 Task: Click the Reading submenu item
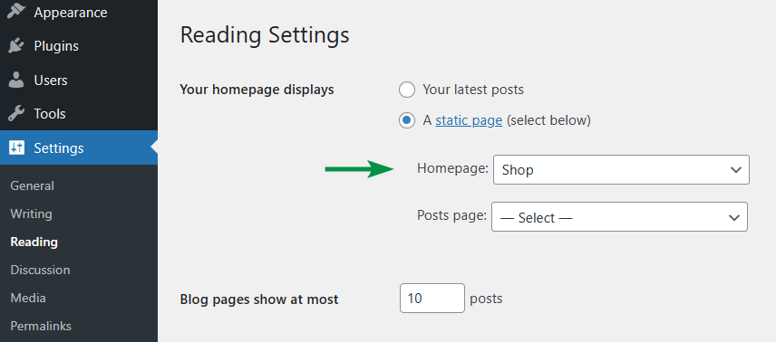[x=34, y=242]
